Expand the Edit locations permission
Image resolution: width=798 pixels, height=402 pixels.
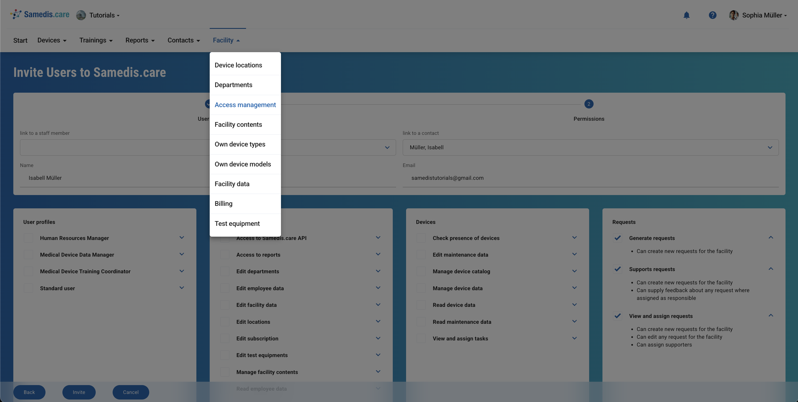click(x=378, y=322)
